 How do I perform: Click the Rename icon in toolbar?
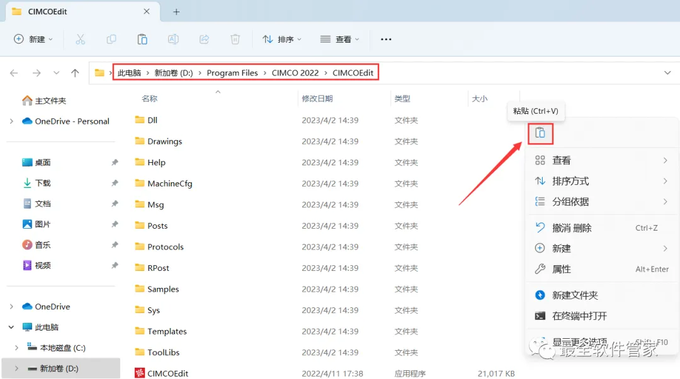pos(173,40)
